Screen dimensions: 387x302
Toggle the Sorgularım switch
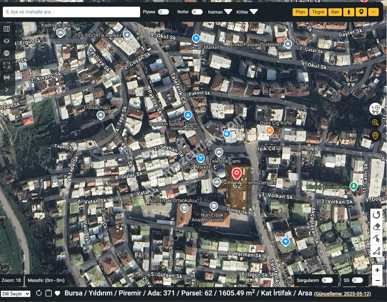coord(327,280)
